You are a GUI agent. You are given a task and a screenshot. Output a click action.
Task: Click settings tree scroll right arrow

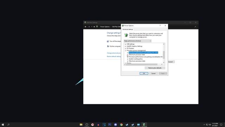click(162, 64)
